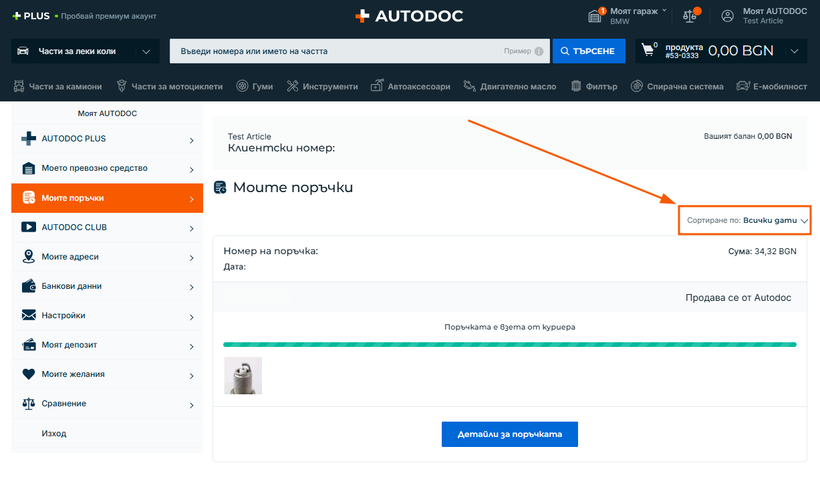The width and height of the screenshot is (820, 487).
Task: Open the Сортиране по Всички дати dropdown
Action: coord(745,220)
